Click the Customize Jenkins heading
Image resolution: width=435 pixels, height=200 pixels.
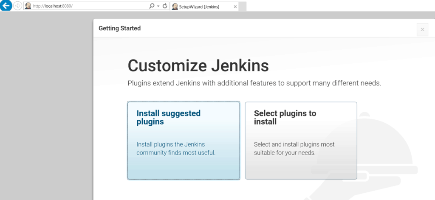(x=198, y=66)
